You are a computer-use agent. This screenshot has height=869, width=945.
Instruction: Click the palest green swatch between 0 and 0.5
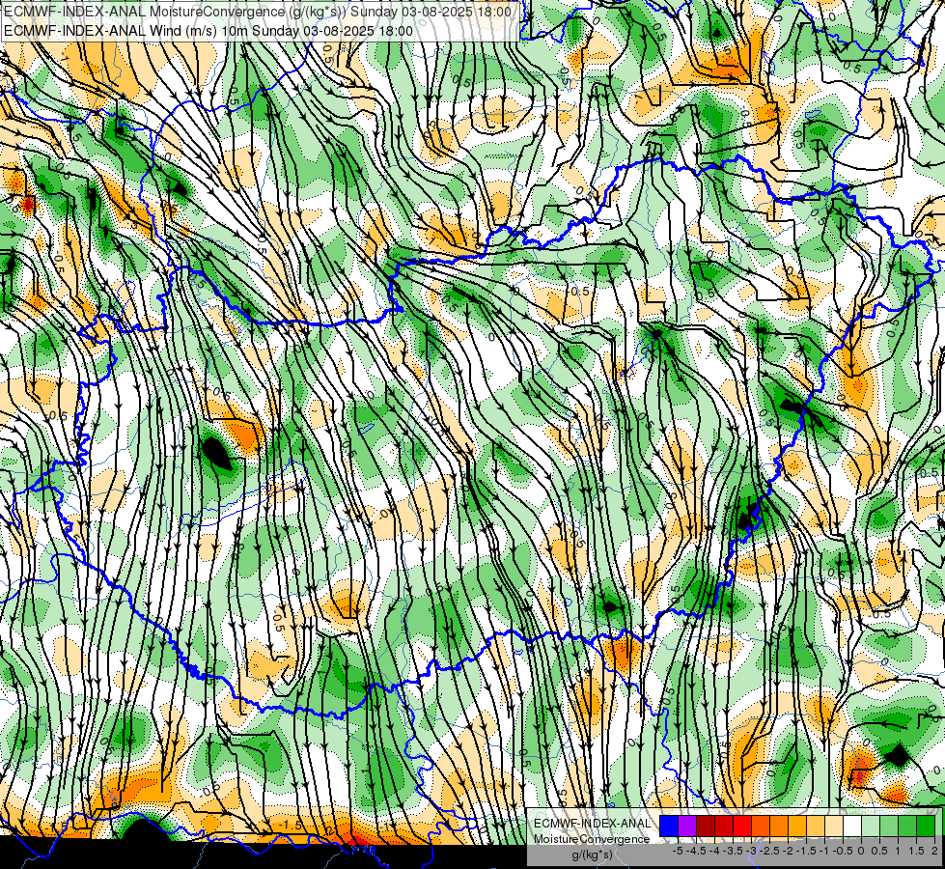click(x=871, y=827)
